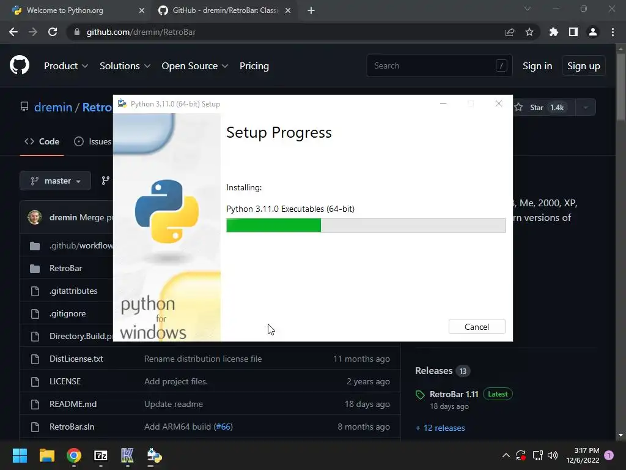The width and height of the screenshot is (626, 470).
Task: Reload the page in Chrome
Action: [53, 32]
